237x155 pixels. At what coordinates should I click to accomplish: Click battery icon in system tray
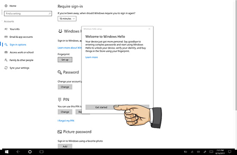[x=185, y=152]
